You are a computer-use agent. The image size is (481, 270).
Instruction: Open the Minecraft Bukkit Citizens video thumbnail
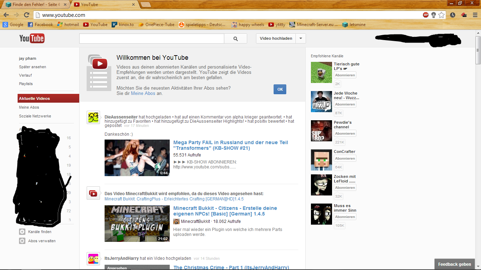(137, 224)
